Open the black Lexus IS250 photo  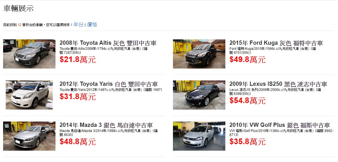pyautogui.click(x=199, y=95)
